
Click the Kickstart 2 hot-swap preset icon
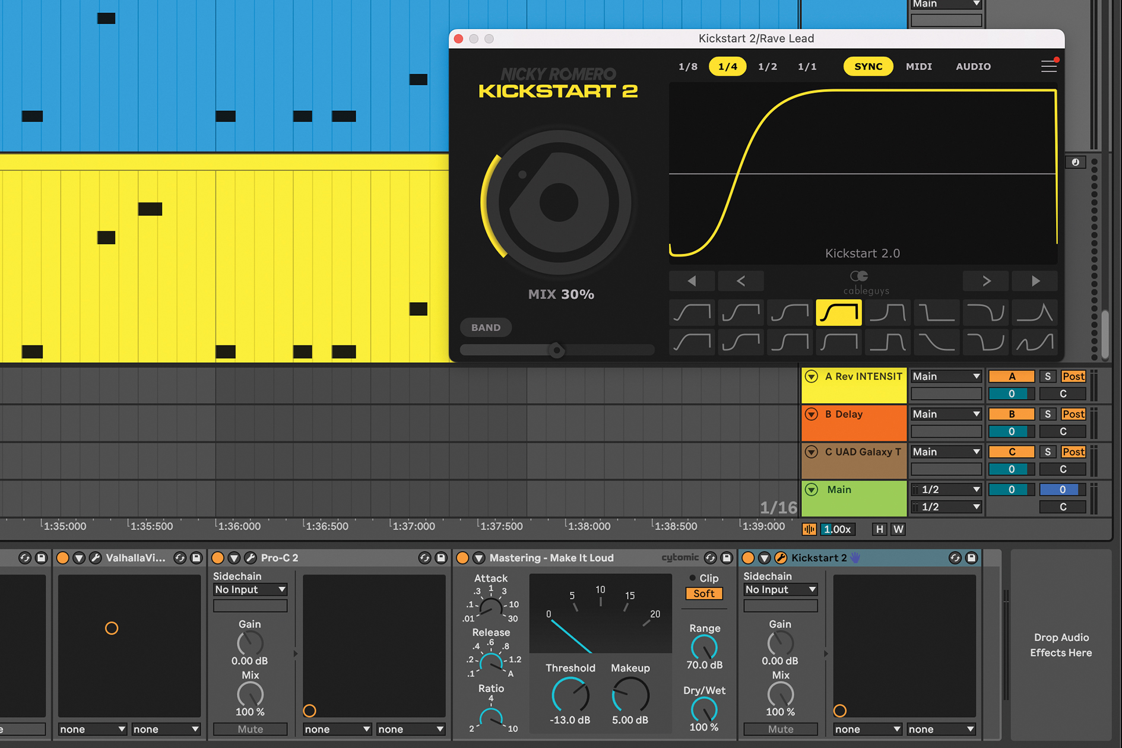coord(955,557)
